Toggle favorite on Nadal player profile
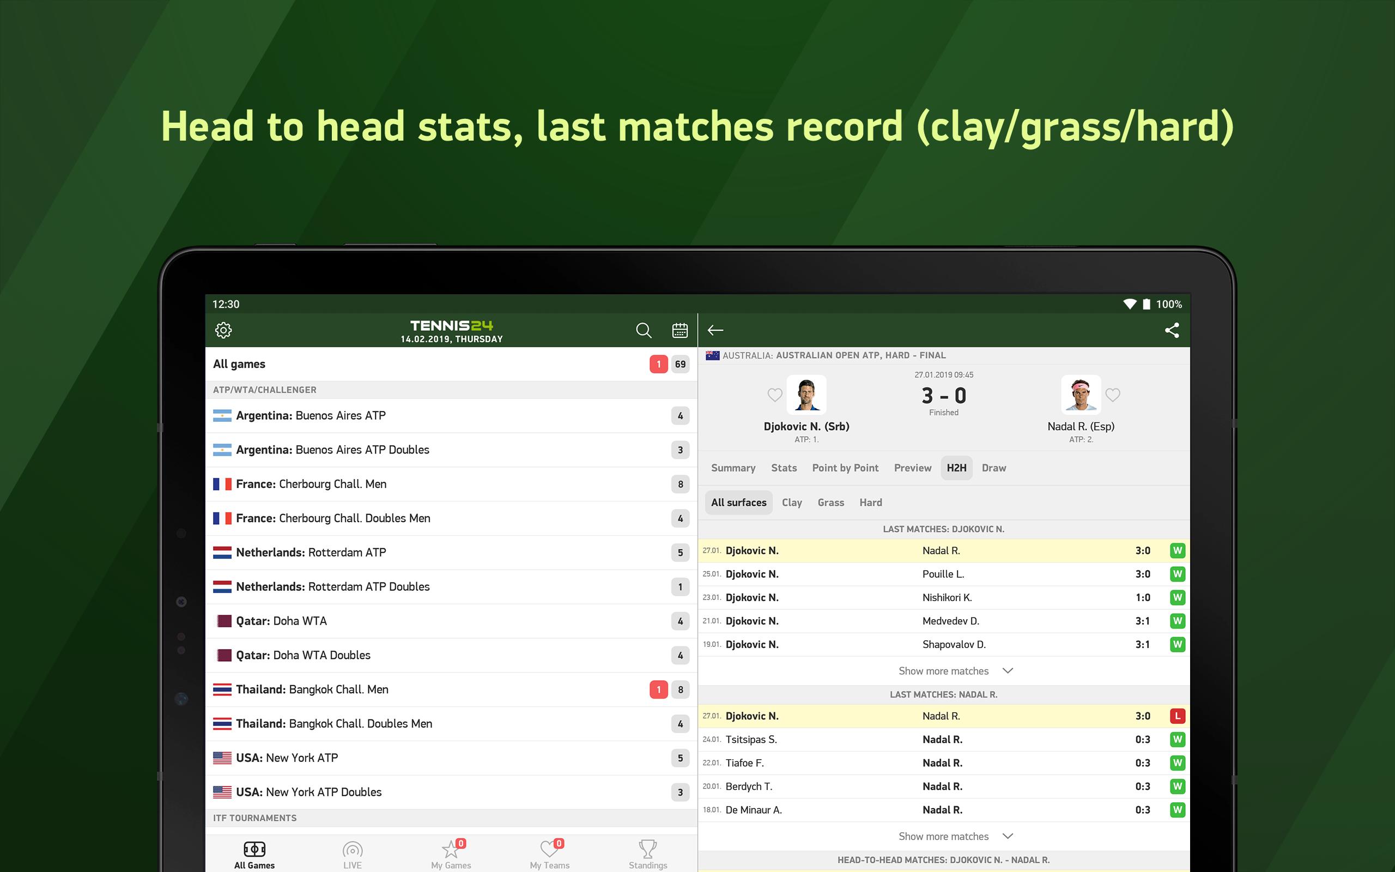1395x872 pixels. click(1113, 394)
